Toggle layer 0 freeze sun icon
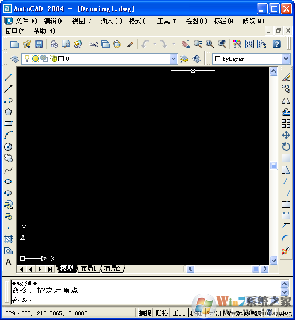Viewport: 295px width, 320px height. click(35, 59)
